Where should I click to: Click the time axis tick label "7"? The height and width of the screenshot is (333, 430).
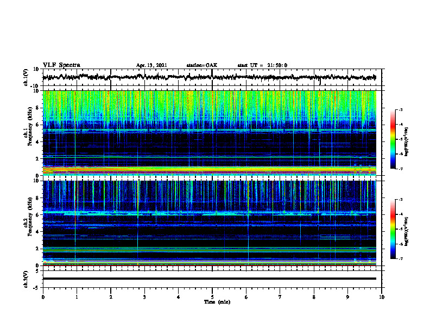tap(280, 297)
